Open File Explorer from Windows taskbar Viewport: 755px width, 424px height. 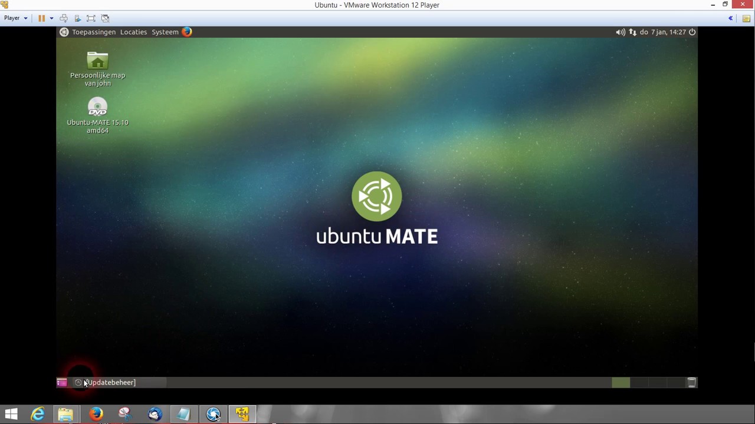[x=66, y=415]
